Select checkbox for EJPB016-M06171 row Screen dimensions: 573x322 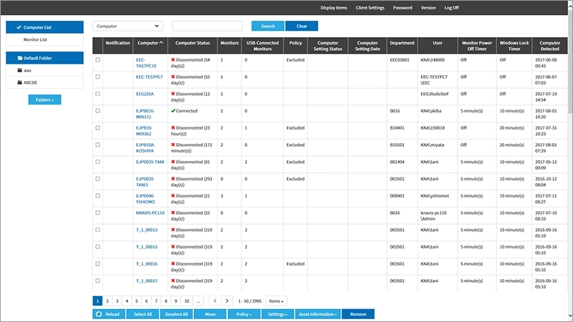[97, 111]
